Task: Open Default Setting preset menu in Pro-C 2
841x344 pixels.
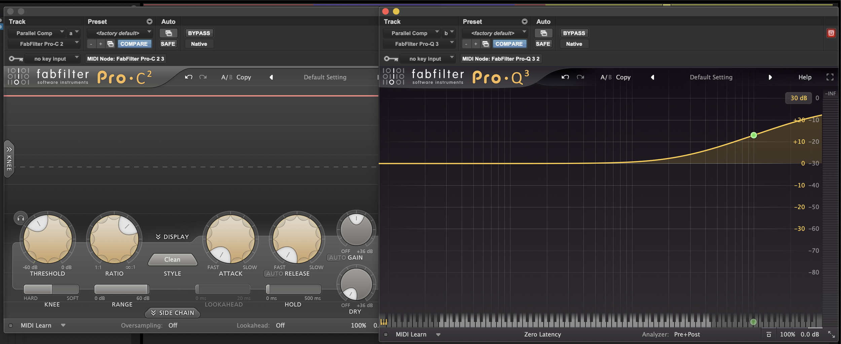Action: coord(325,77)
